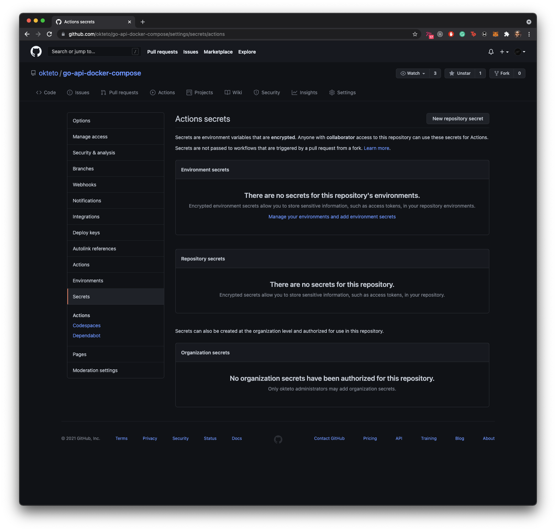The height and width of the screenshot is (531, 556).
Task: Click the red stop-hand extension icon
Action: (451, 34)
